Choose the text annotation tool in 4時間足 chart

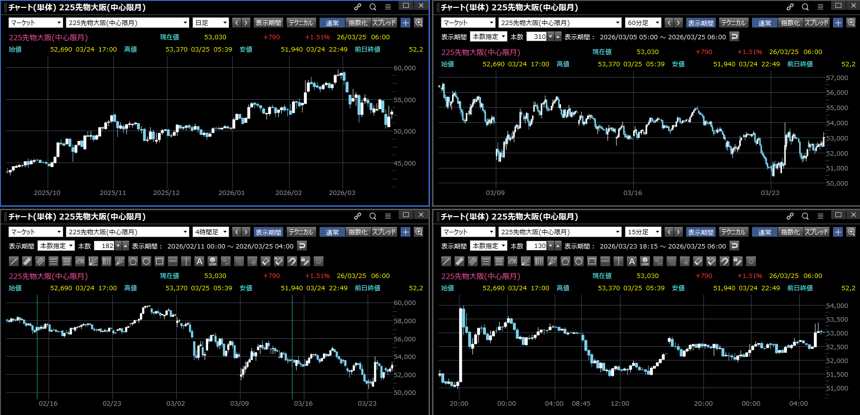click(x=199, y=261)
